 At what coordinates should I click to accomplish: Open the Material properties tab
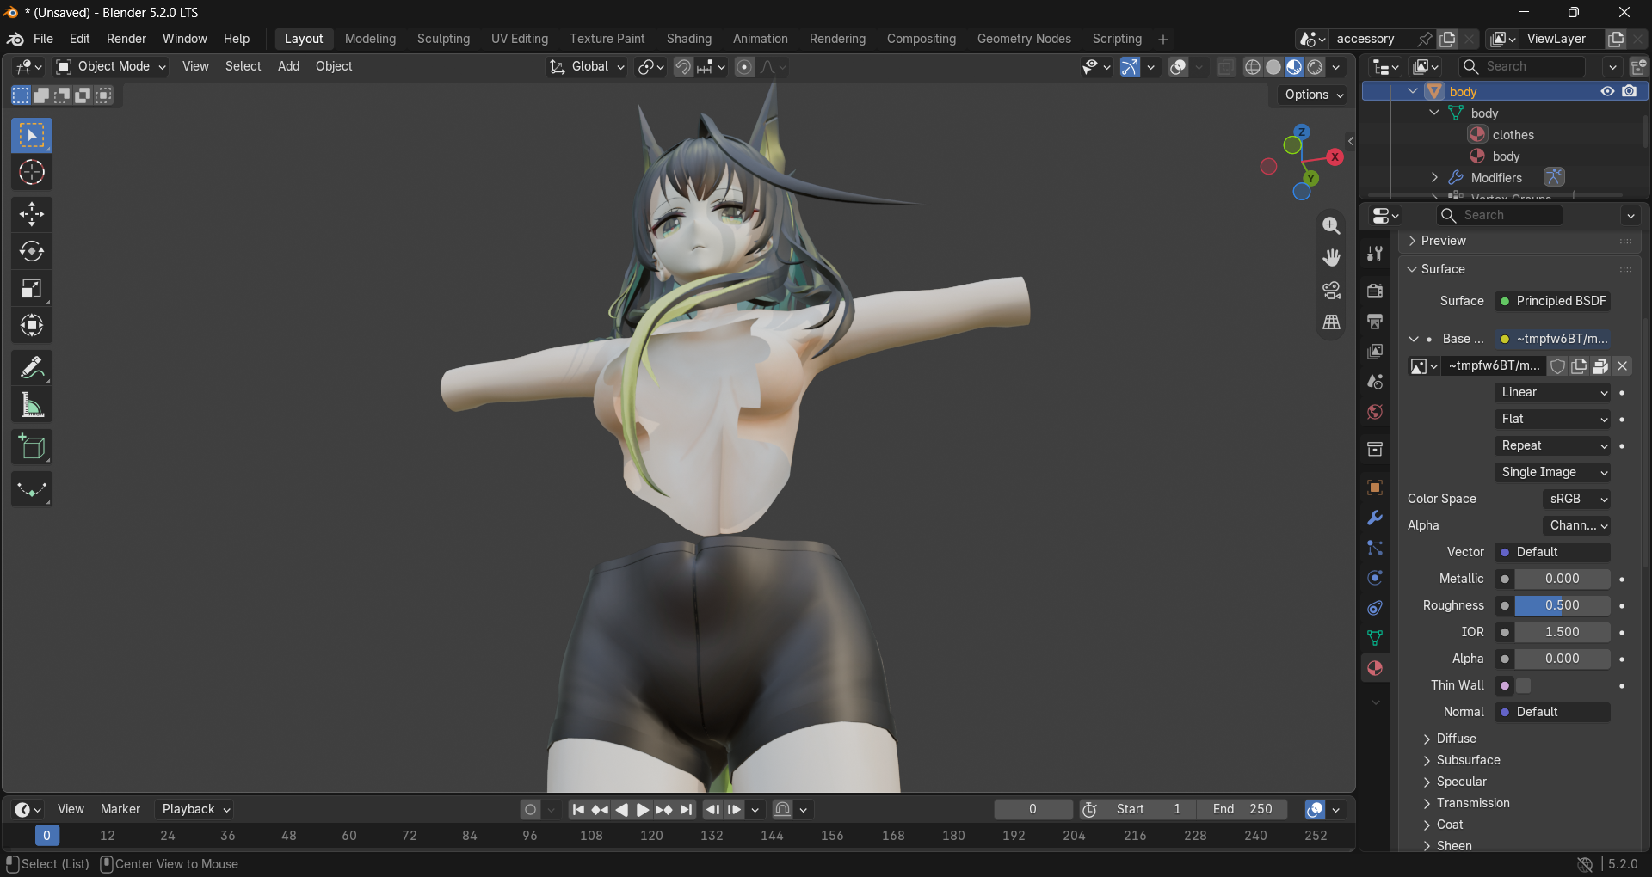1375,668
